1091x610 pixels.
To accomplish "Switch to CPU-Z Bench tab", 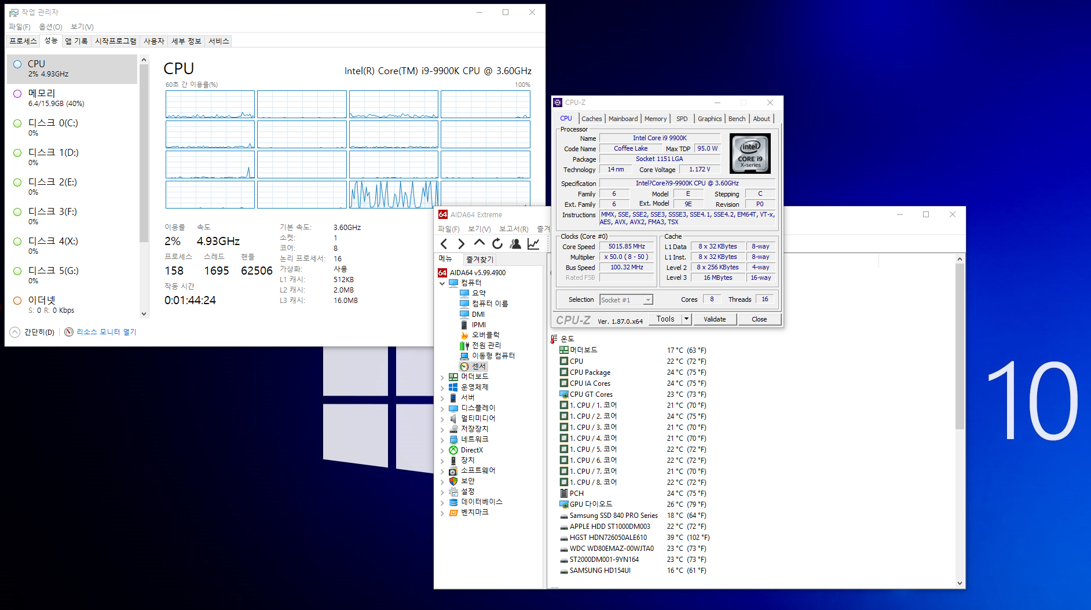I will (x=737, y=119).
